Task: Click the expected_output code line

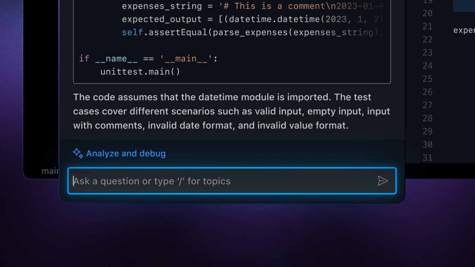Action: (x=251, y=19)
